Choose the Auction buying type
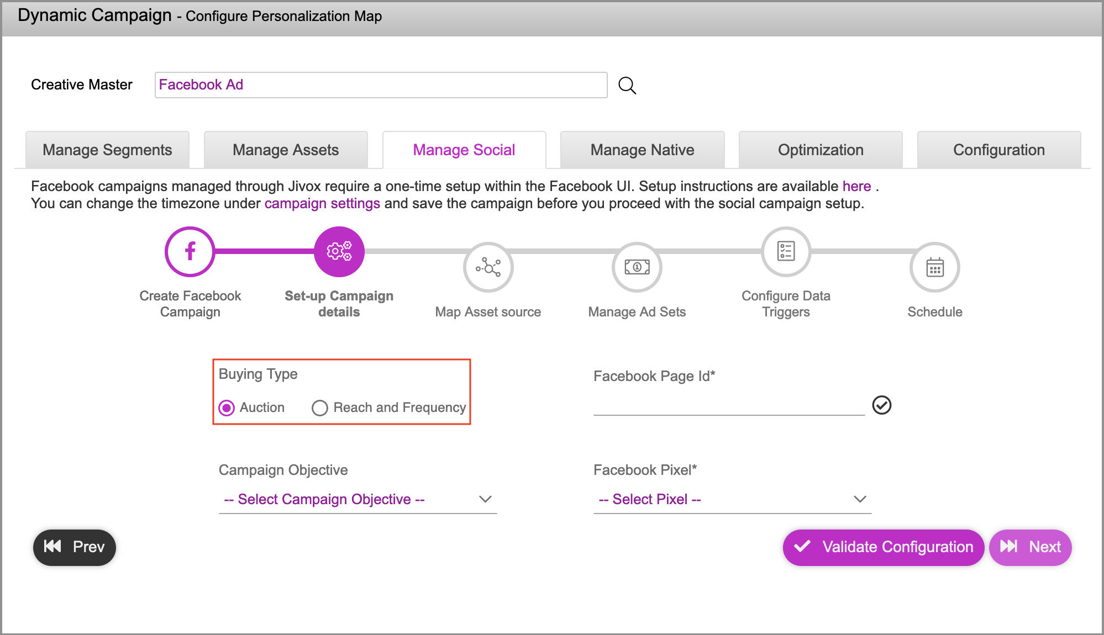Image resolution: width=1104 pixels, height=635 pixels. click(227, 408)
